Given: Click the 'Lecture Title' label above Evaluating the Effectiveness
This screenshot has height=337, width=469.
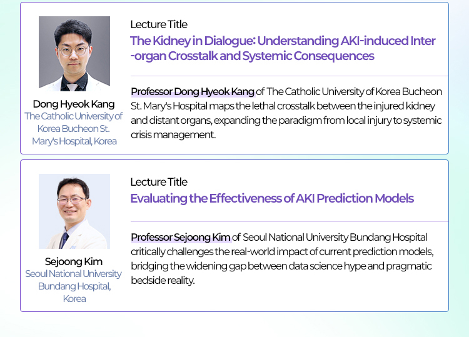Looking at the screenshot, I should (158, 182).
